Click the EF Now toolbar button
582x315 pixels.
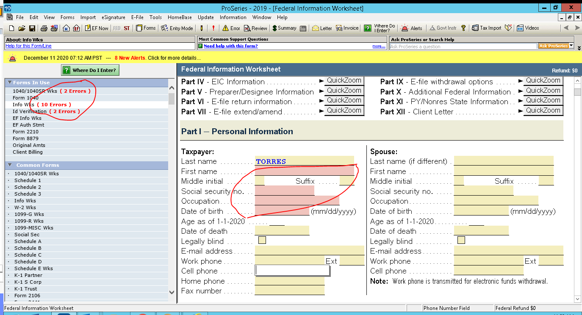(97, 28)
